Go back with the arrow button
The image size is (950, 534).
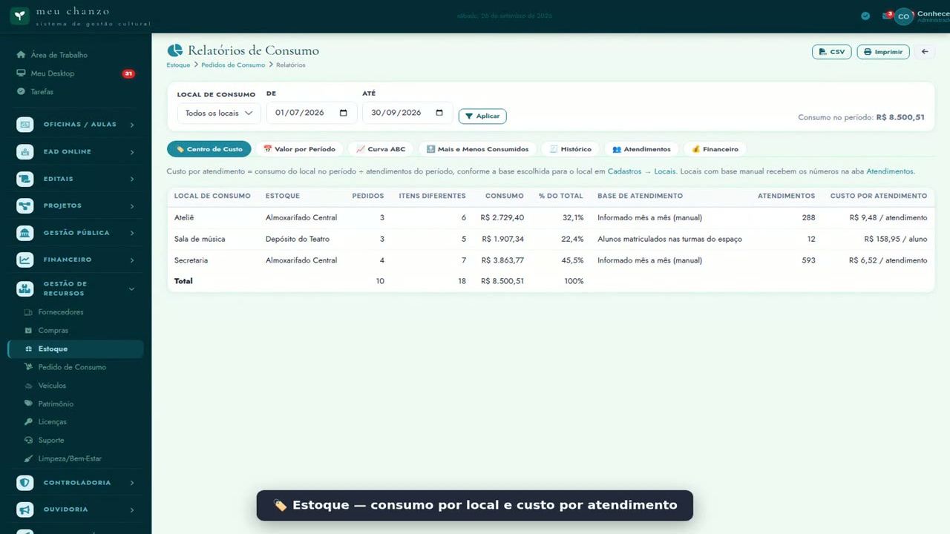click(x=925, y=52)
